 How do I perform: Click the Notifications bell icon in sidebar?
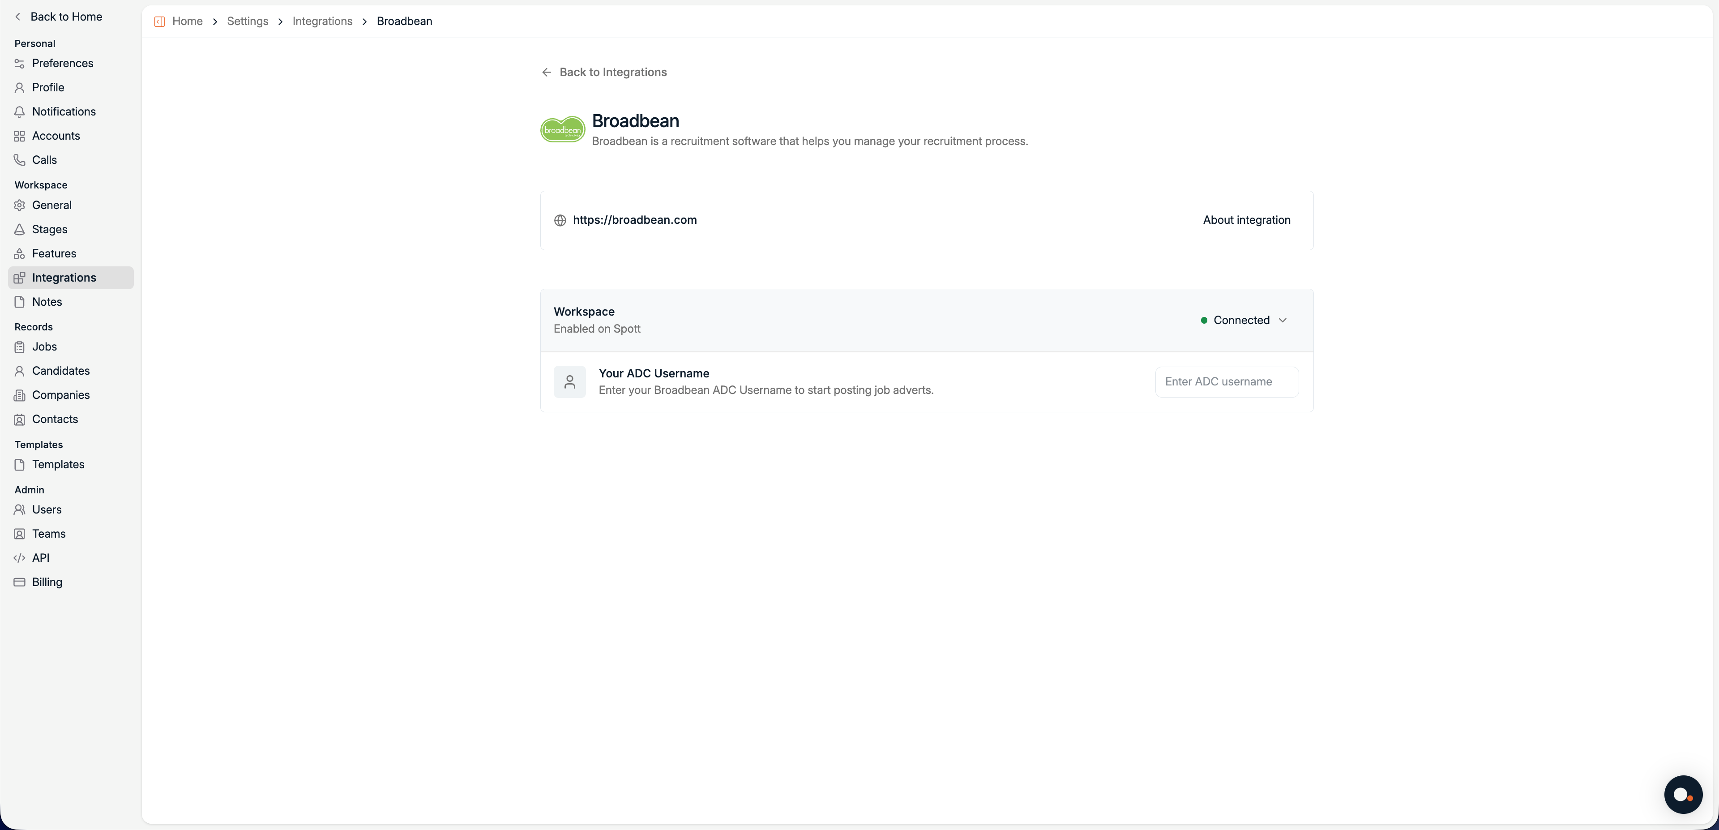pyautogui.click(x=19, y=111)
